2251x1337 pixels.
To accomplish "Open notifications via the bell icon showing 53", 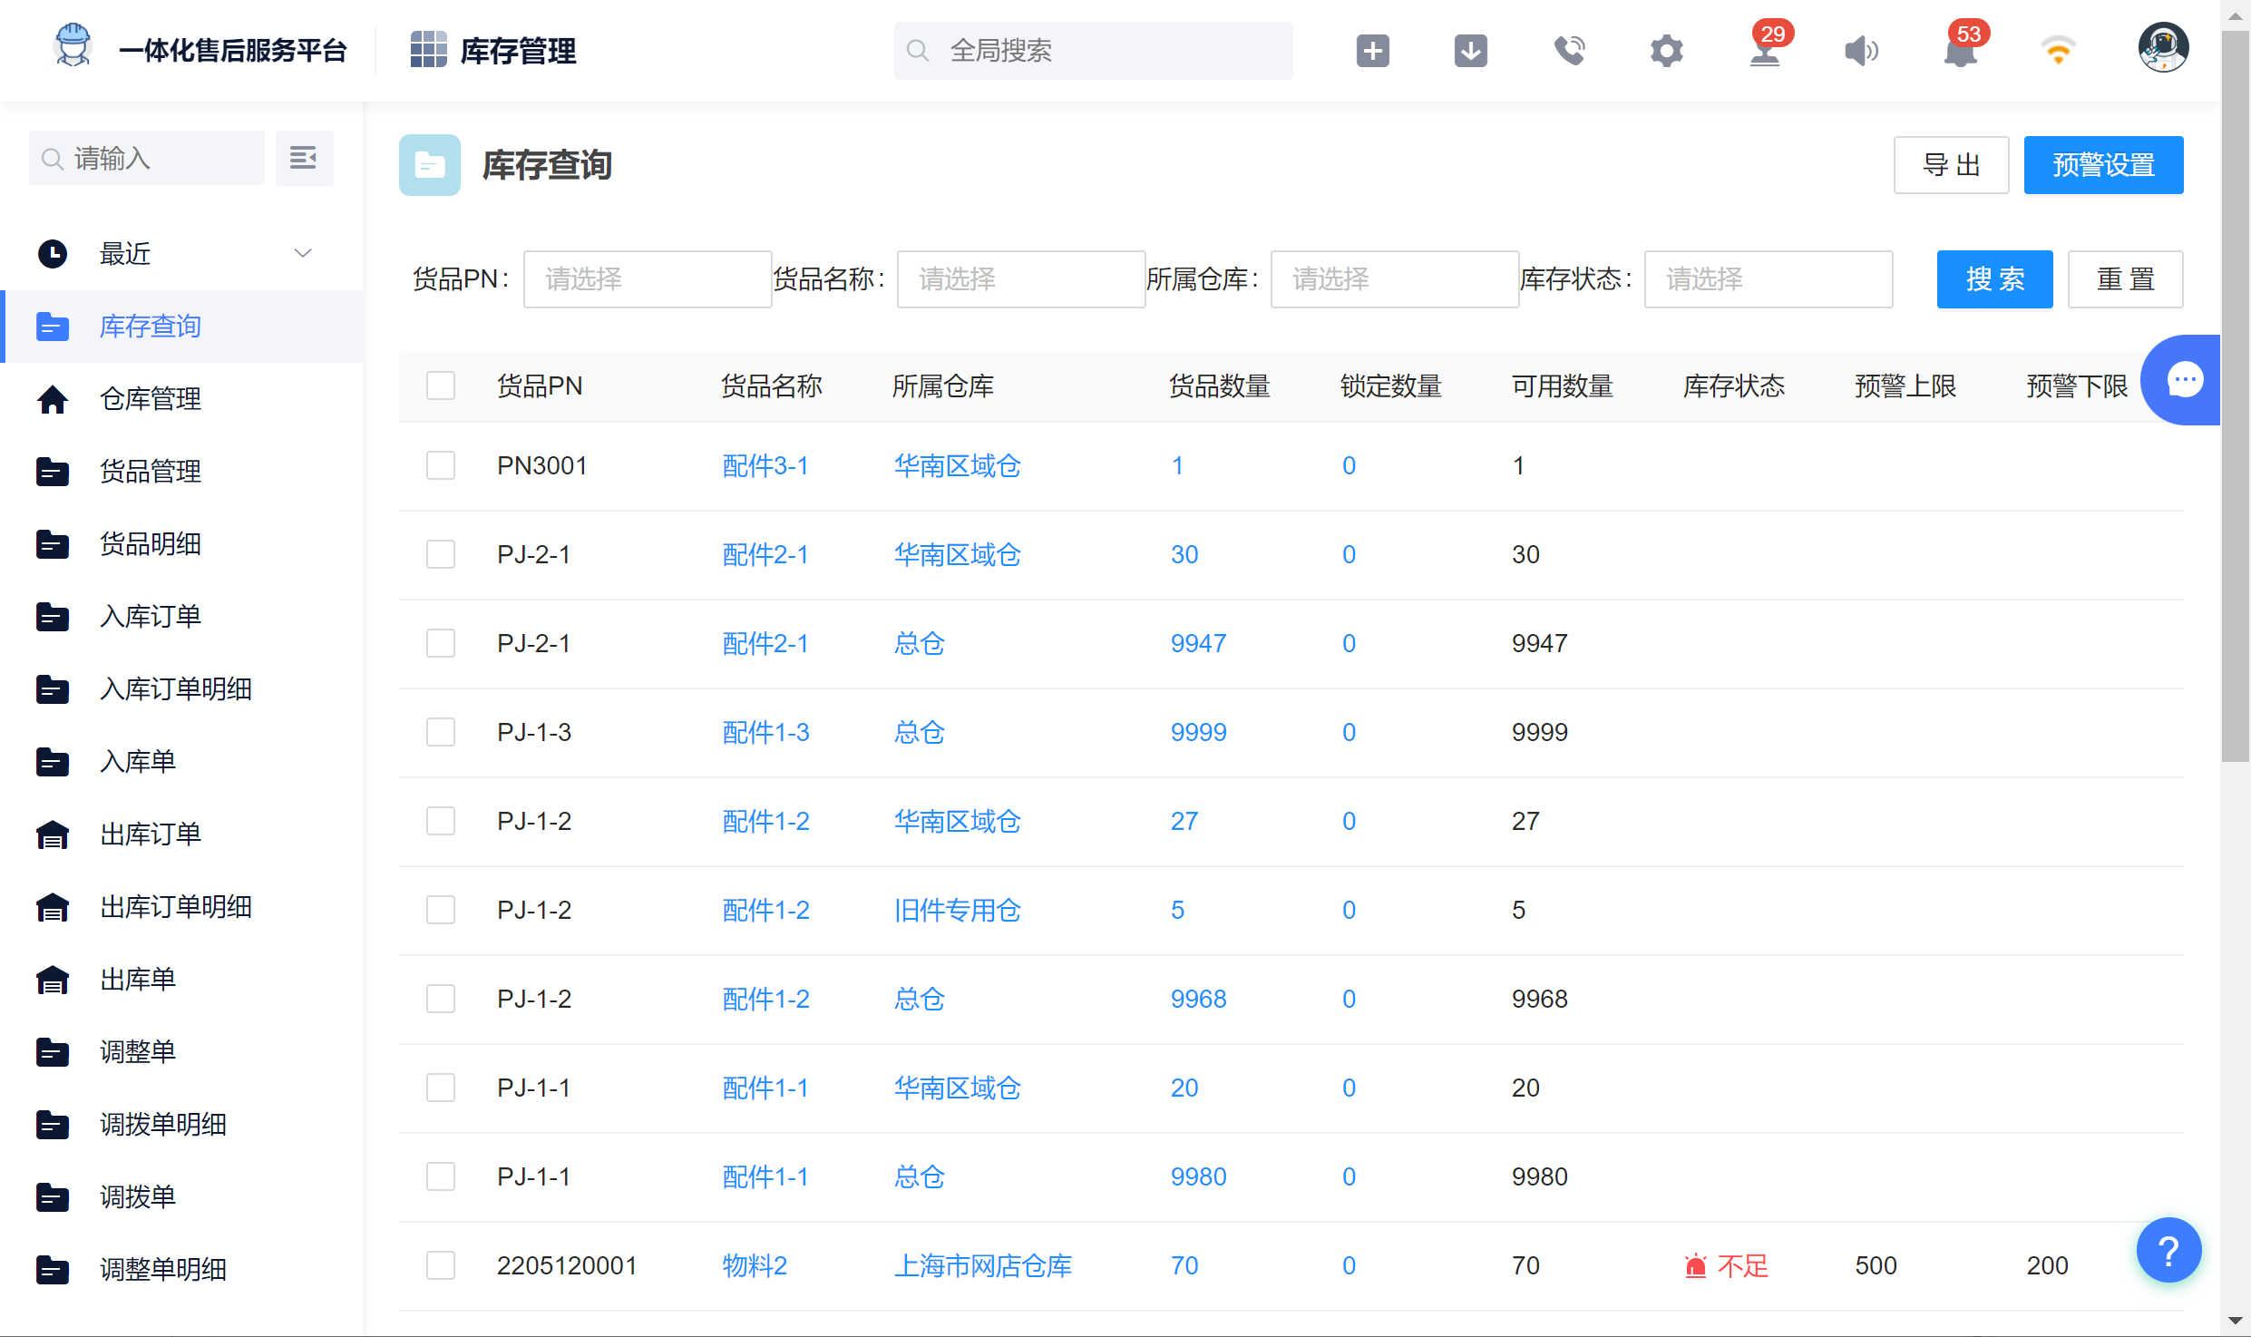I will [1961, 54].
